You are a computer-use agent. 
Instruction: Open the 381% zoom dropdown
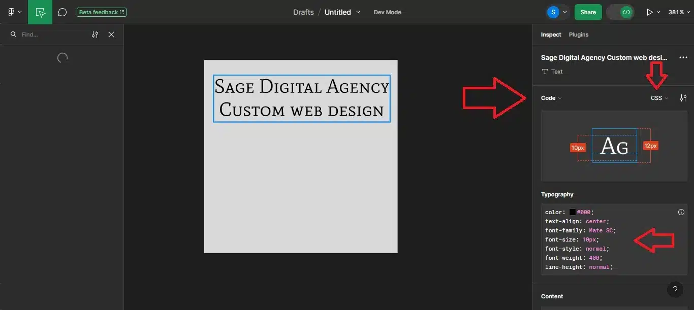coord(679,12)
